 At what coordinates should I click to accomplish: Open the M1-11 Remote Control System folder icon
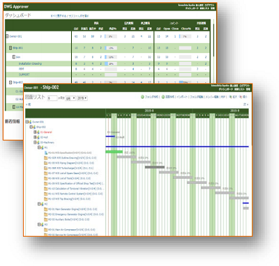[46, 194]
